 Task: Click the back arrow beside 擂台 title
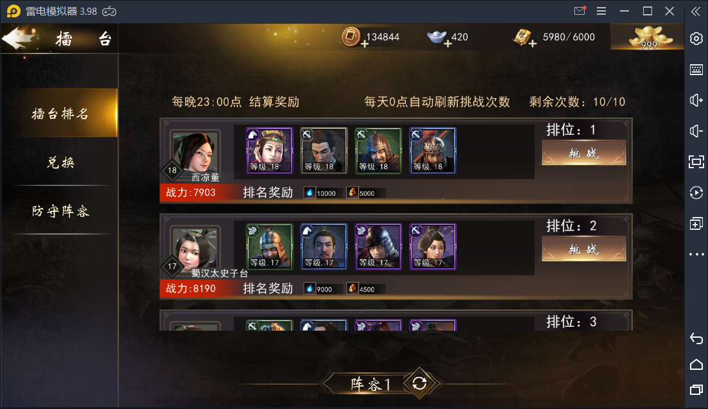[x=18, y=37]
